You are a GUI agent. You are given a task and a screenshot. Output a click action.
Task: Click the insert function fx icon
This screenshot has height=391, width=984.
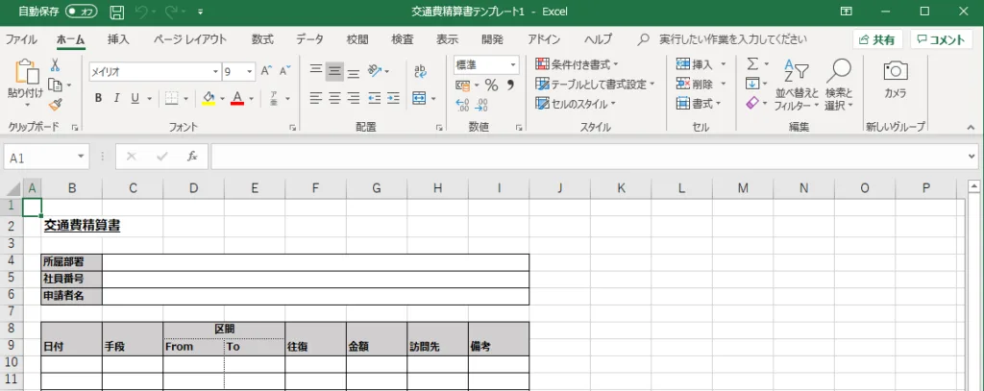click(191, 157)
